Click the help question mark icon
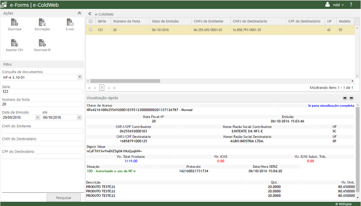 351,5
